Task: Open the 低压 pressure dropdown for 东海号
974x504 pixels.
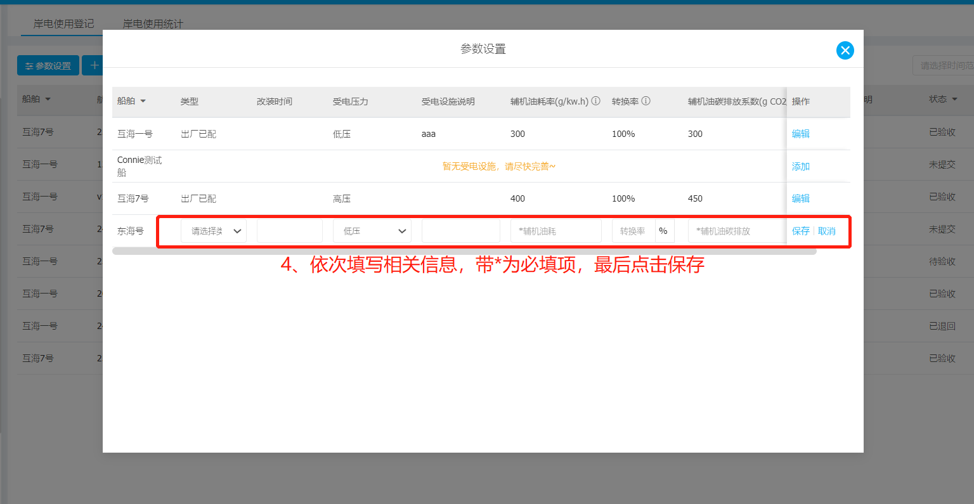Action: (372, 231)
